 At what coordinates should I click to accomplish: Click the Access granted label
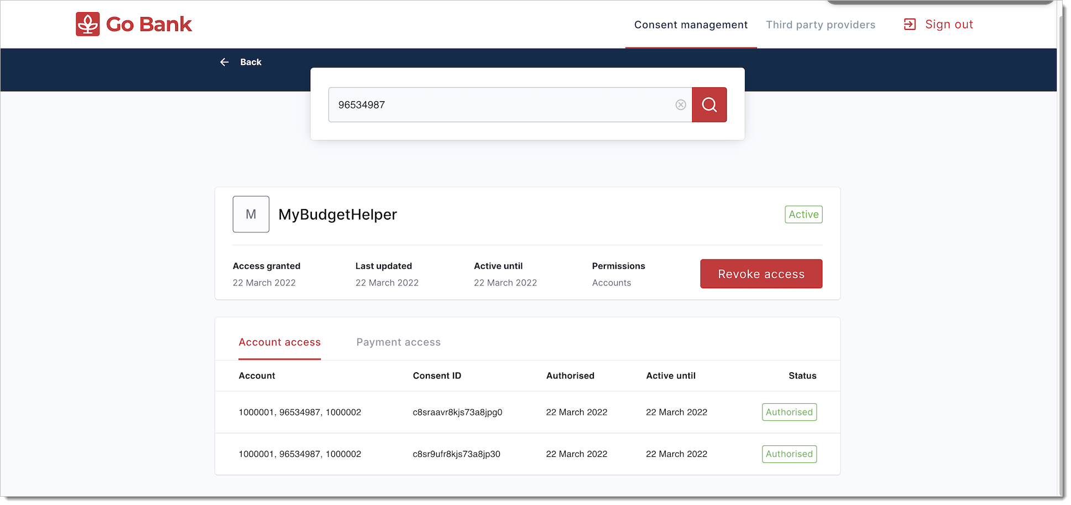point(267,266)
